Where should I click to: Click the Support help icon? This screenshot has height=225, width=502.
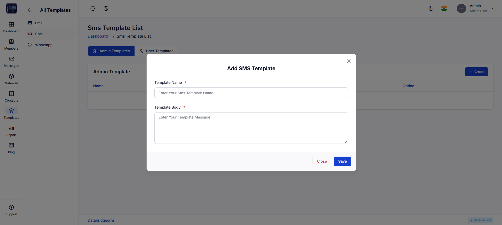pyautogui.click(x=11, y=208)
